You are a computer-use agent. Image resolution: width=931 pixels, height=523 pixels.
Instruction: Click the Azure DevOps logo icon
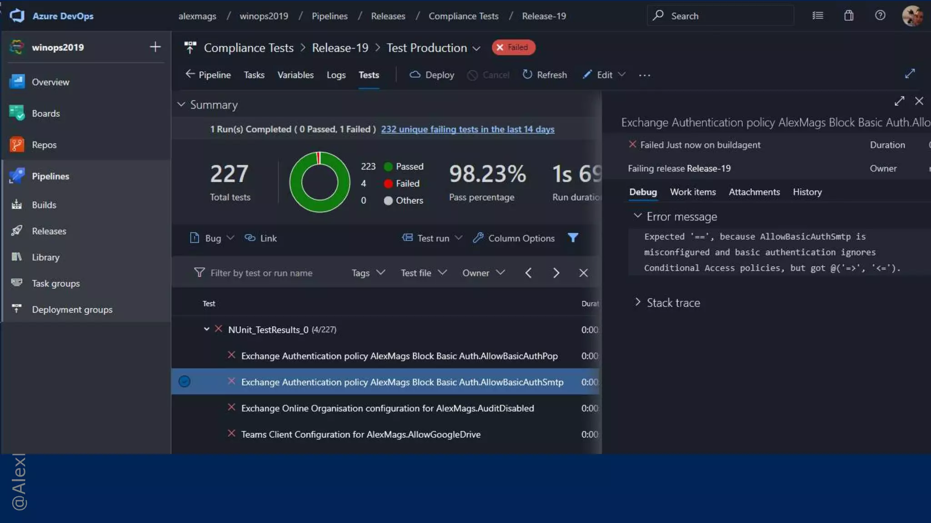pyautogui.click(x=17, y=15)
